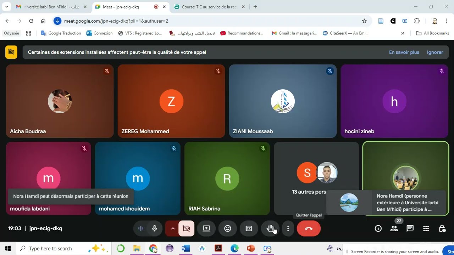The height and width of the screenshot is (255, 454).
Task: Leave the call with red hangup button
Action: [309, 228]
